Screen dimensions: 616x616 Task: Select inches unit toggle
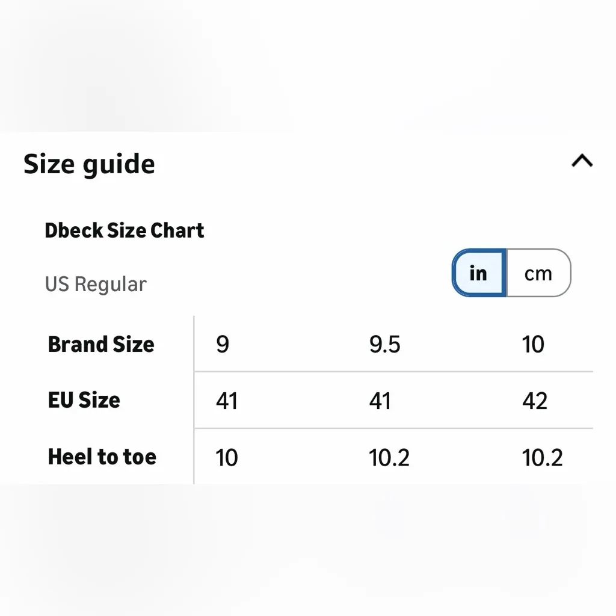pyautogui.click(x=479, y=274)
